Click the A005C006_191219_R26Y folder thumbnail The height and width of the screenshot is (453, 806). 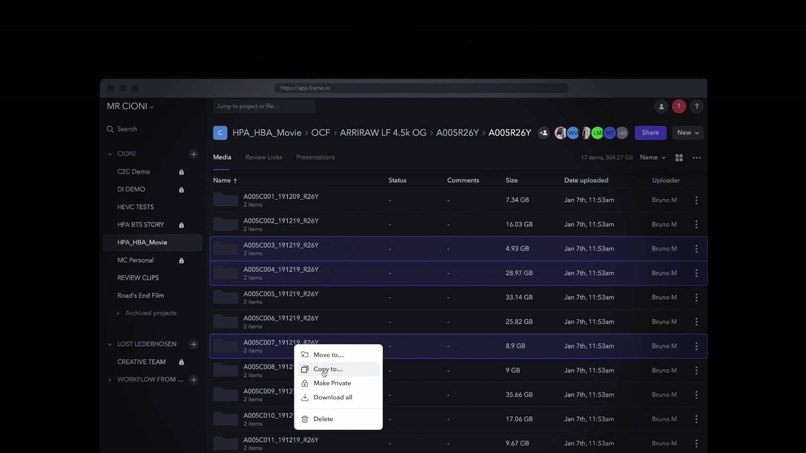point(226,322)
